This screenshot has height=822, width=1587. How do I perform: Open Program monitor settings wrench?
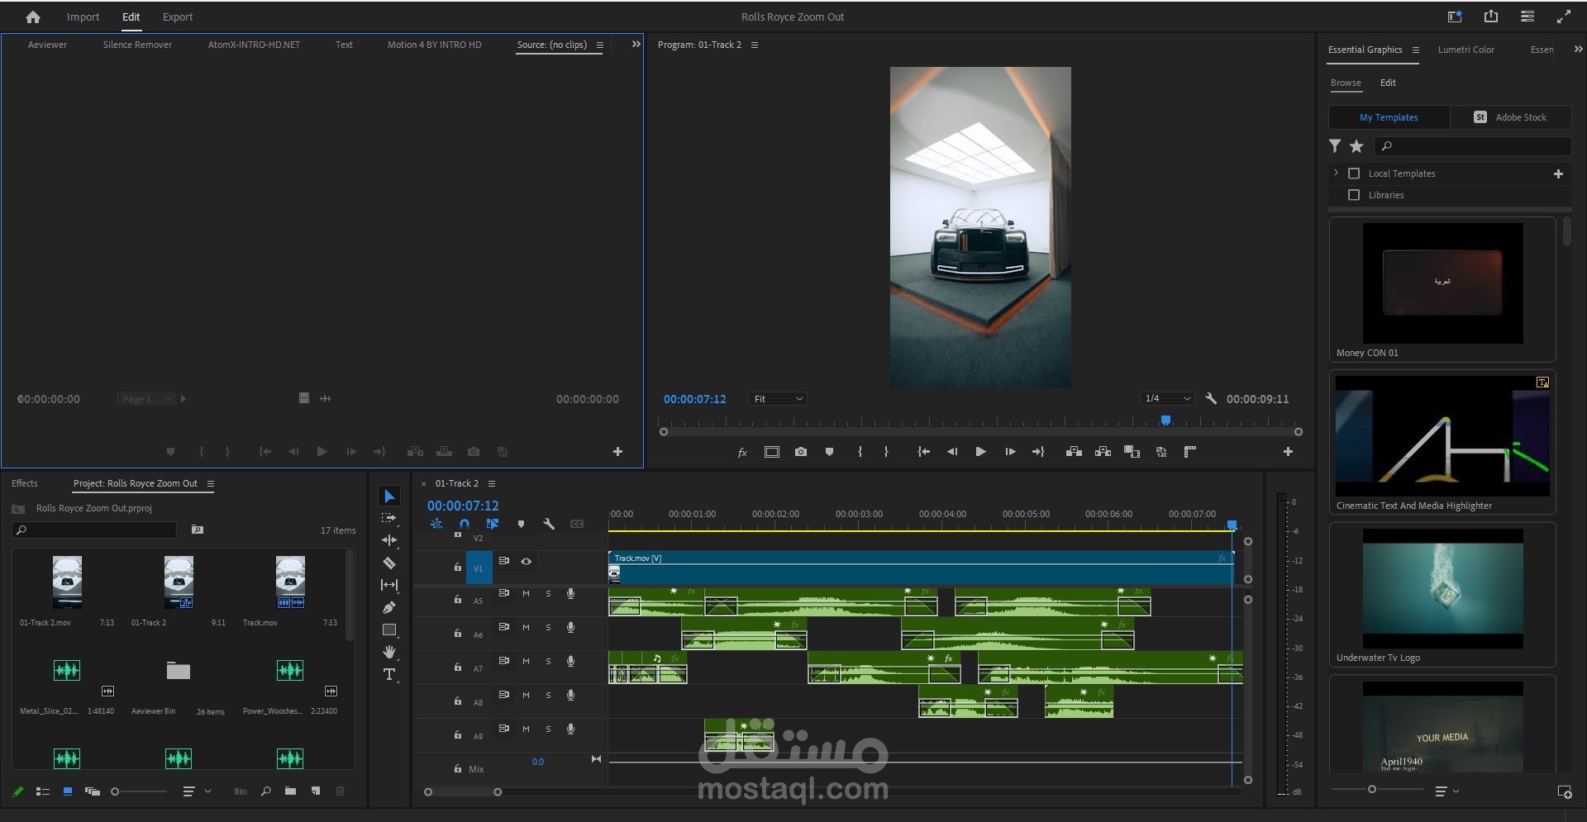tap(1211, 399)
